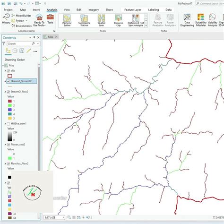Viewport: 224px width, 224px height.
Task: Open Visibility Analysis tools
Action: coord(212,20)
